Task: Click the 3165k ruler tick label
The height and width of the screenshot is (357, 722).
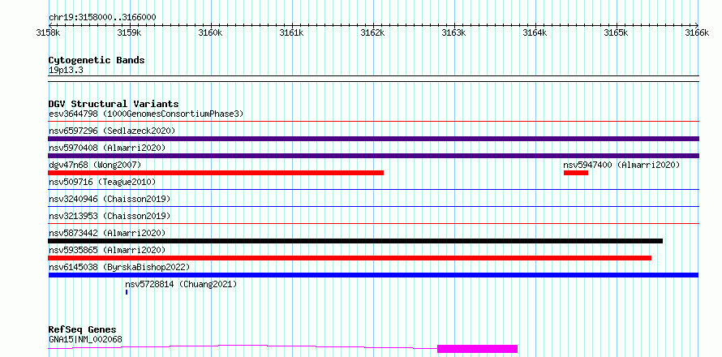Action: (617, 32)
